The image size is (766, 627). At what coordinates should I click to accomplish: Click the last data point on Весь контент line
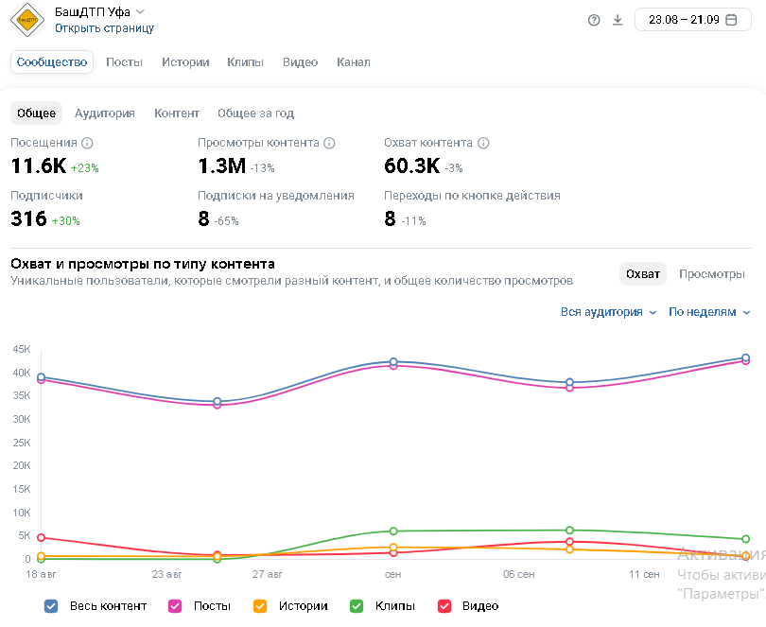click(745, 357)
